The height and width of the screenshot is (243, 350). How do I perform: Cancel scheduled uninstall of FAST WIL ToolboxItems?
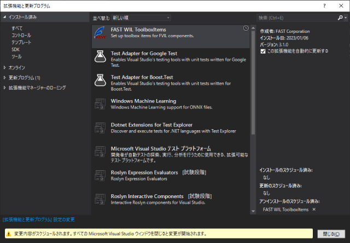point(314,209)
